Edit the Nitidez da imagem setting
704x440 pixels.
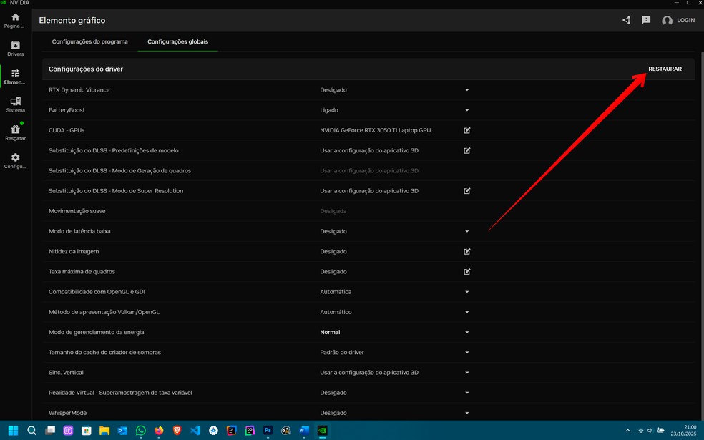click(466, 252)
